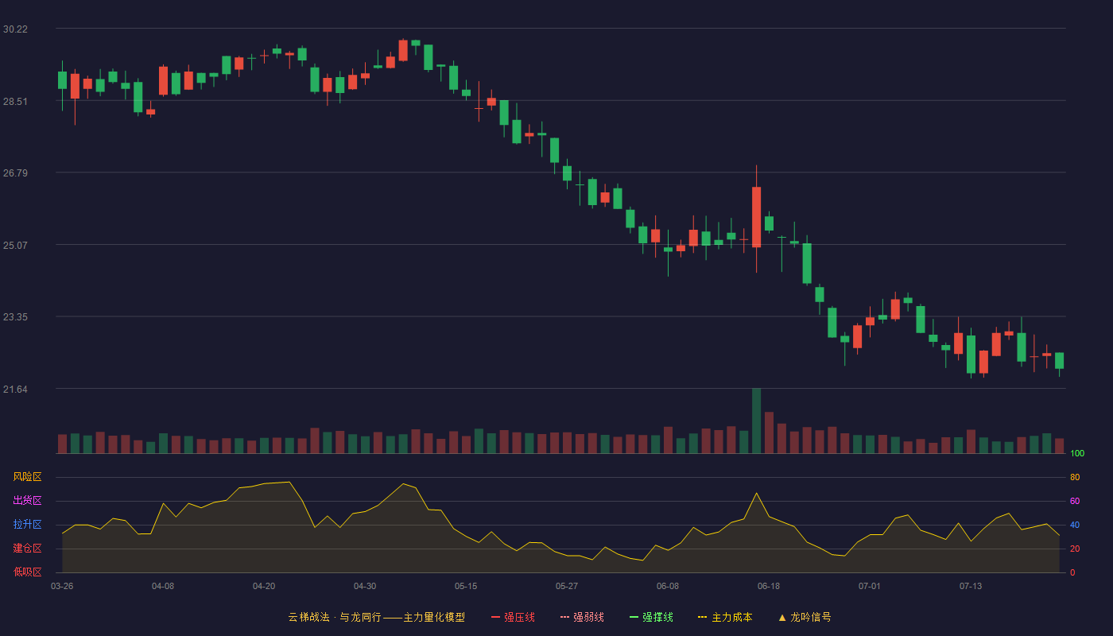This screenshot has height=636, width=1113.
Task: Click the 04-30 date label
Action: click(x=365, y=586)
